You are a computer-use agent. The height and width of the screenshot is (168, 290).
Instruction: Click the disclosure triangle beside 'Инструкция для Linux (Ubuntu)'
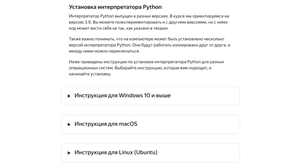69,153
